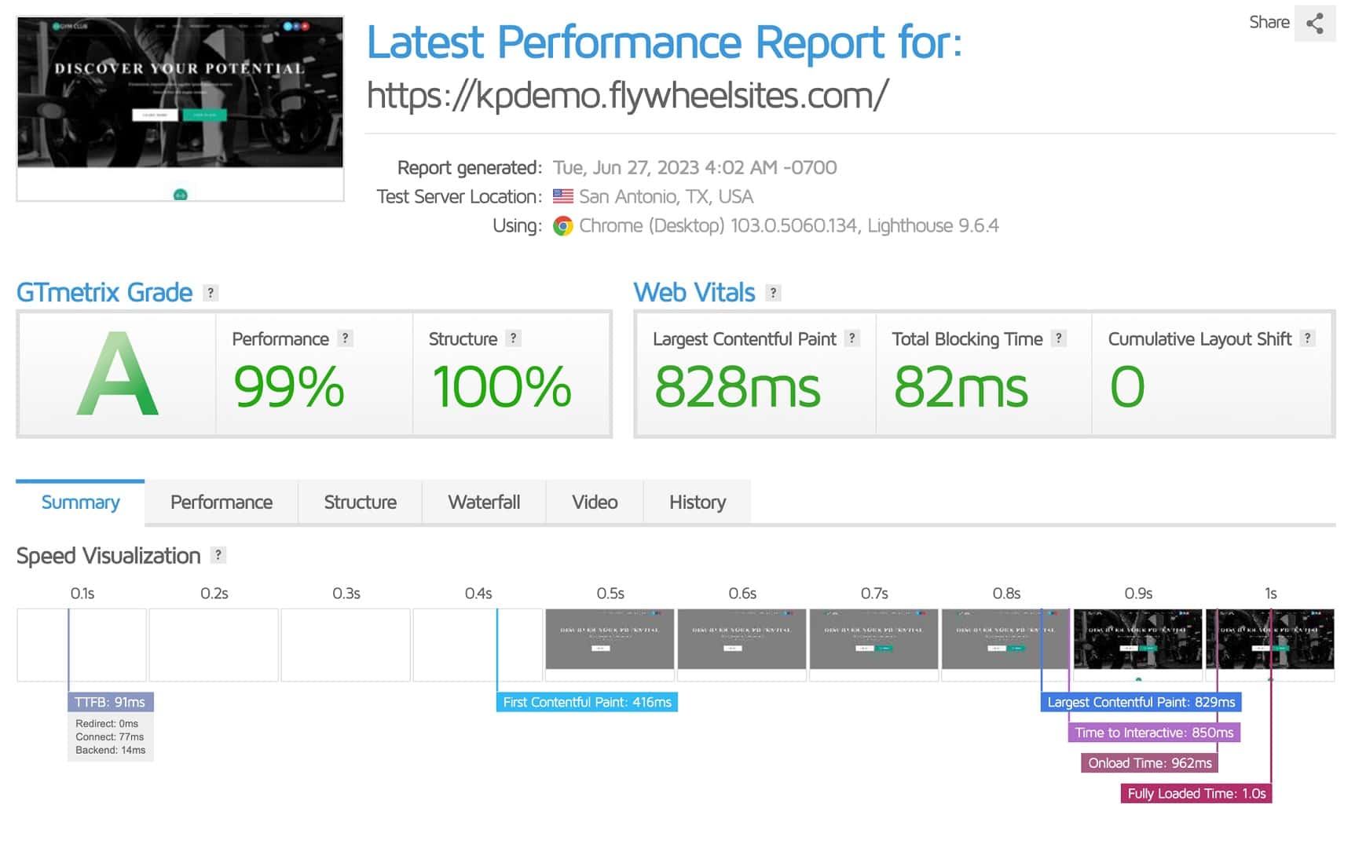Click the kpdemo.flywheelsites.com URL link
Screen dimensions: 1355x848
[627, 96]
